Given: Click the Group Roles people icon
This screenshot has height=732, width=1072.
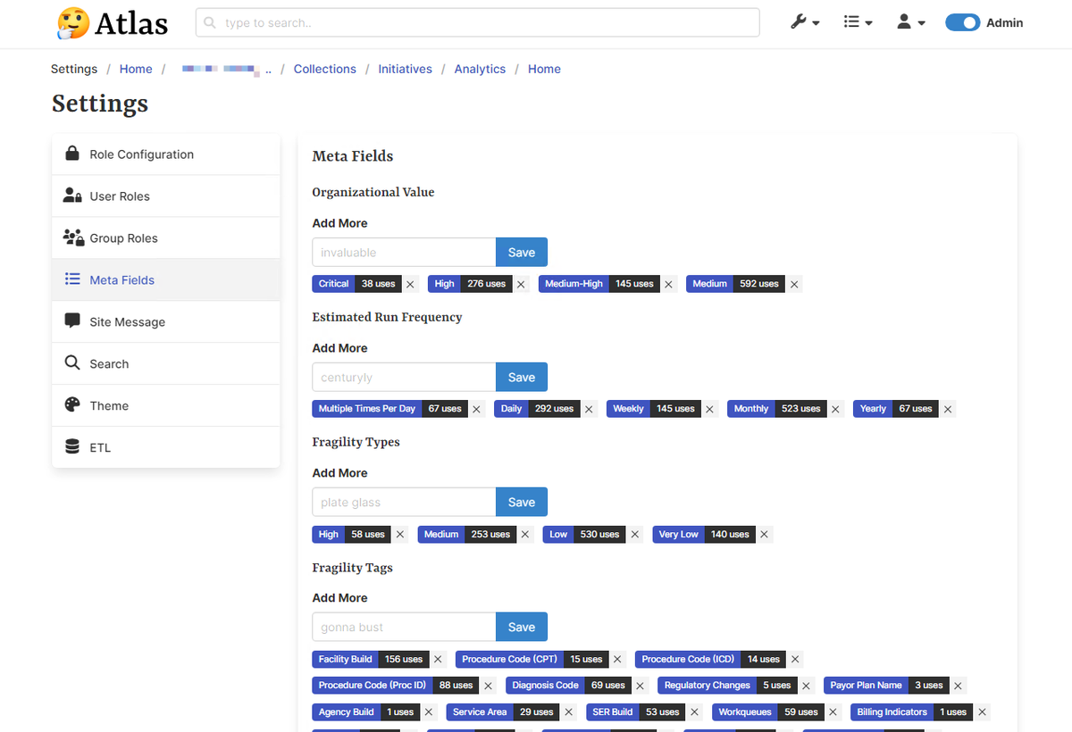Looking at the screenshot, I should pyautogui.click(x=73, y=237).
